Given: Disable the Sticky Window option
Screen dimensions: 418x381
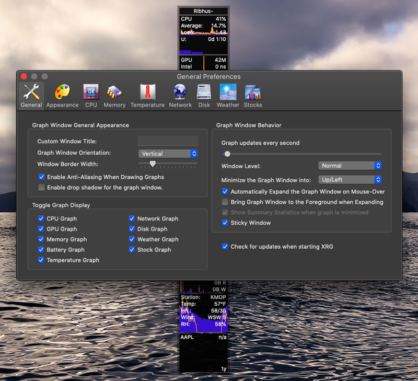Looking at the screenshot, I should [x=225, y=223].
